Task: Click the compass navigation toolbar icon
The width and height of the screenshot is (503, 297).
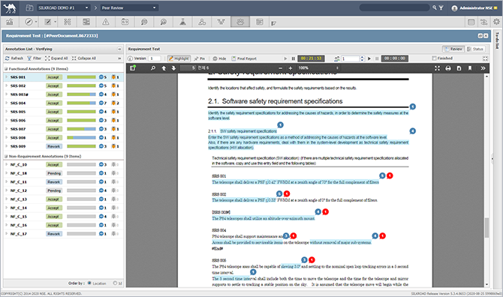Action: coord(29,22)
